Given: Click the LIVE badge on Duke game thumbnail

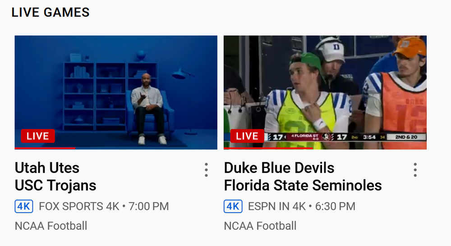Looking at the screenshot, I should click(247, 136).
